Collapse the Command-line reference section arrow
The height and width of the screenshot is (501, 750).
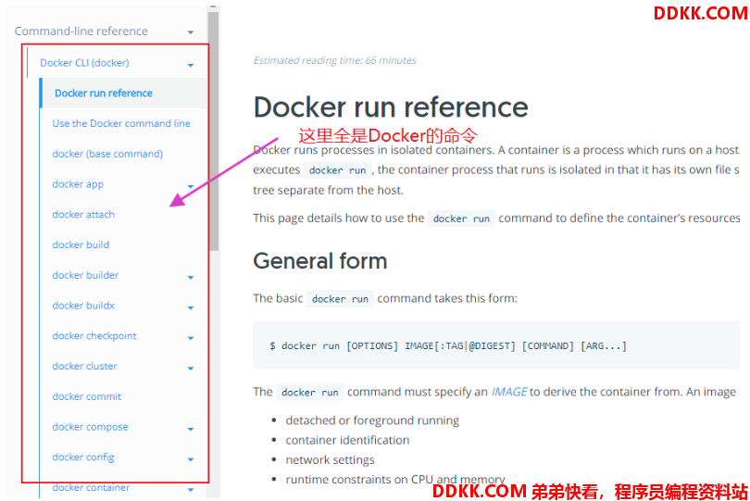tap(191, 32)
